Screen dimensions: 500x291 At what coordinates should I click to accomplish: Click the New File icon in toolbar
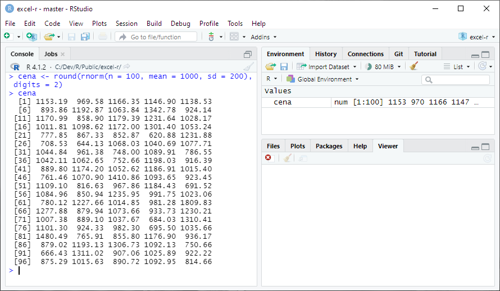(8, 37)
